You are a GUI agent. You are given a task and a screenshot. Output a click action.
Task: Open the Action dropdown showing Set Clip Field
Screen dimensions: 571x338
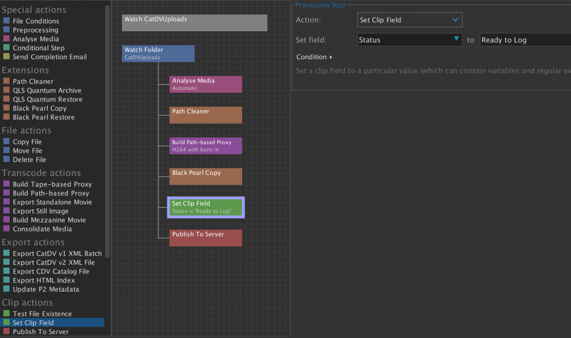409,20
